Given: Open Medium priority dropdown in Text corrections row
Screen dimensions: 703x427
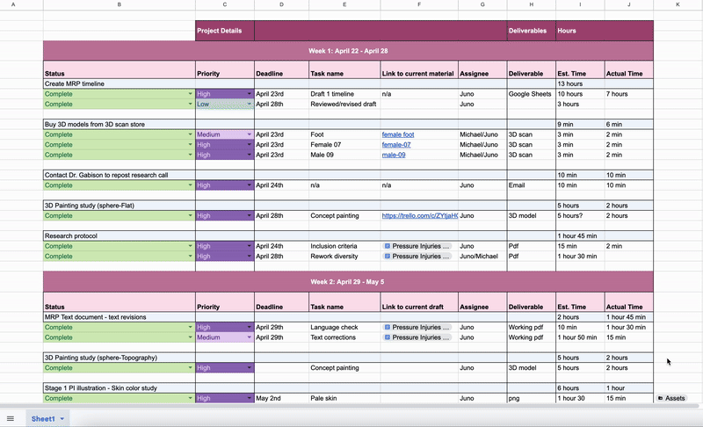Looking at the screenshot, I should (x=250, y=337).
